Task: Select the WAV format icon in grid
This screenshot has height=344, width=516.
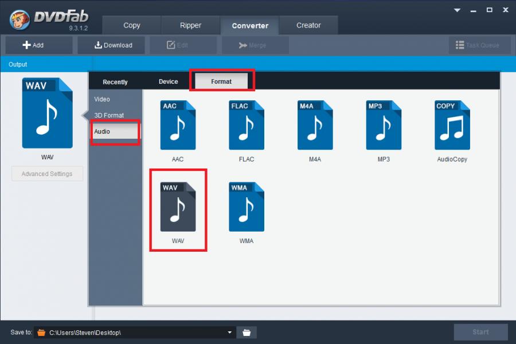Action: click(x=178, y=207)
